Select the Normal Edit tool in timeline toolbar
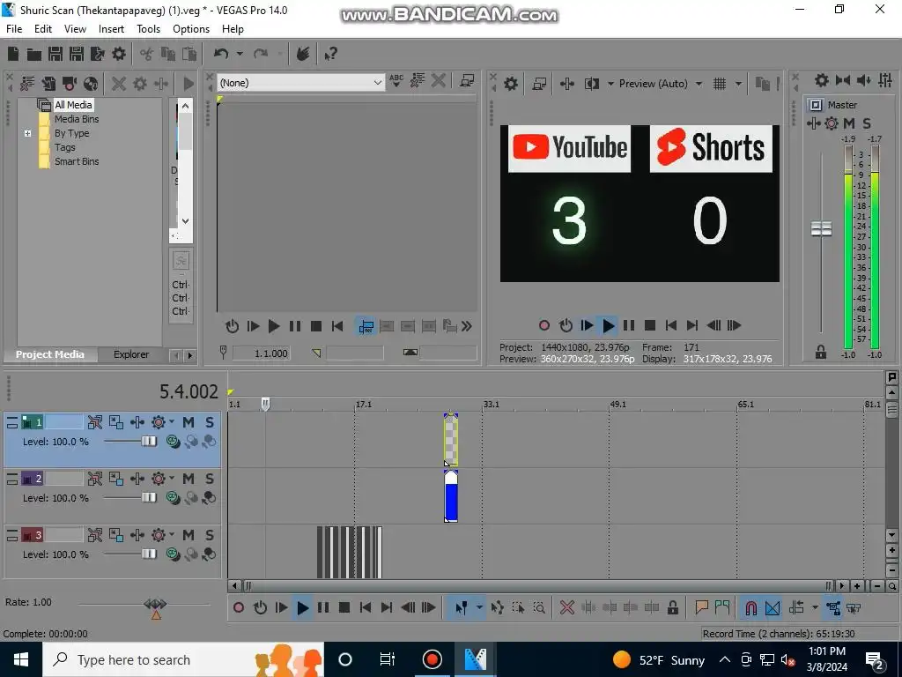The image size is (902, 677). pyautogui.click(x=461, y=608)
